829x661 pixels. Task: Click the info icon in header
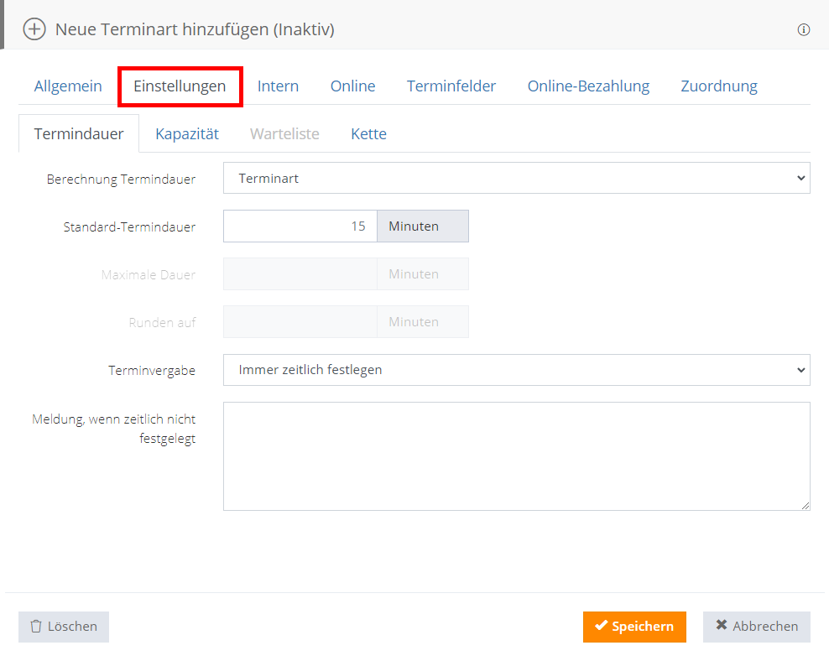click(x=803, y=29)
